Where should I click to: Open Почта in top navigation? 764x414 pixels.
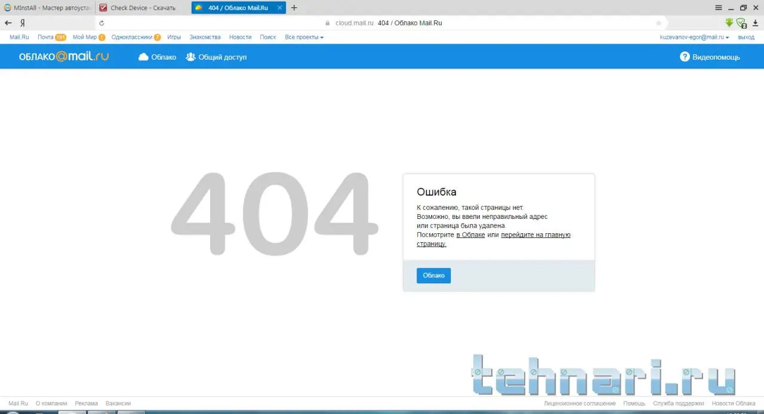click(x=45, y=37)
